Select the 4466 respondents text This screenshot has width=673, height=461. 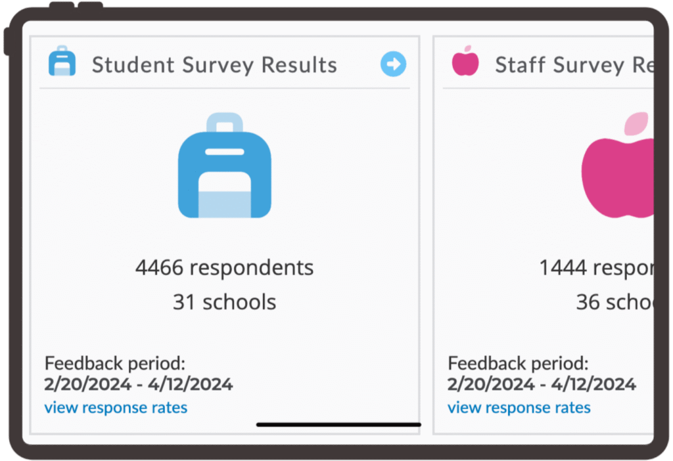225,268
